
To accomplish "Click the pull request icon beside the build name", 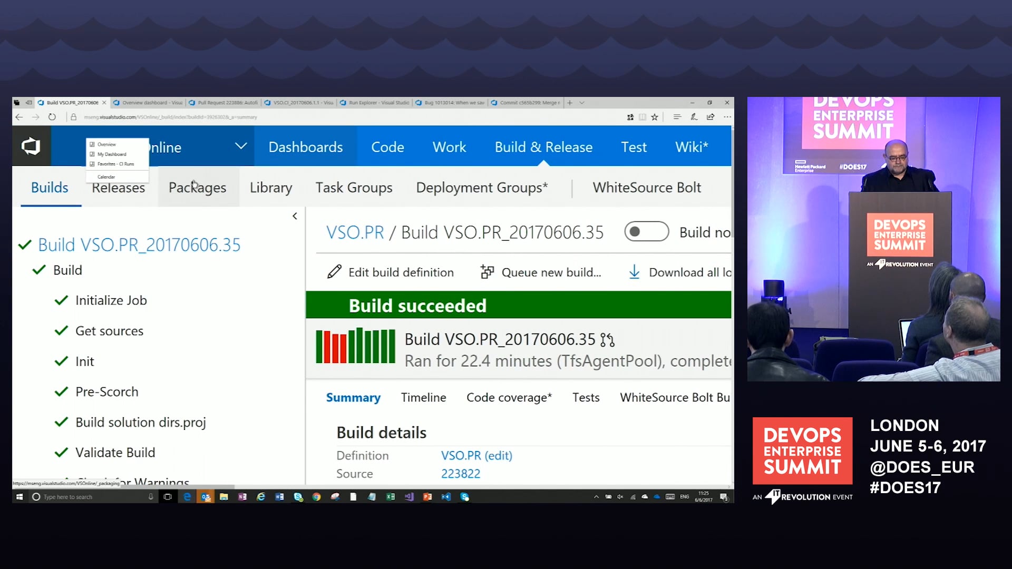I will pos(608,340).
